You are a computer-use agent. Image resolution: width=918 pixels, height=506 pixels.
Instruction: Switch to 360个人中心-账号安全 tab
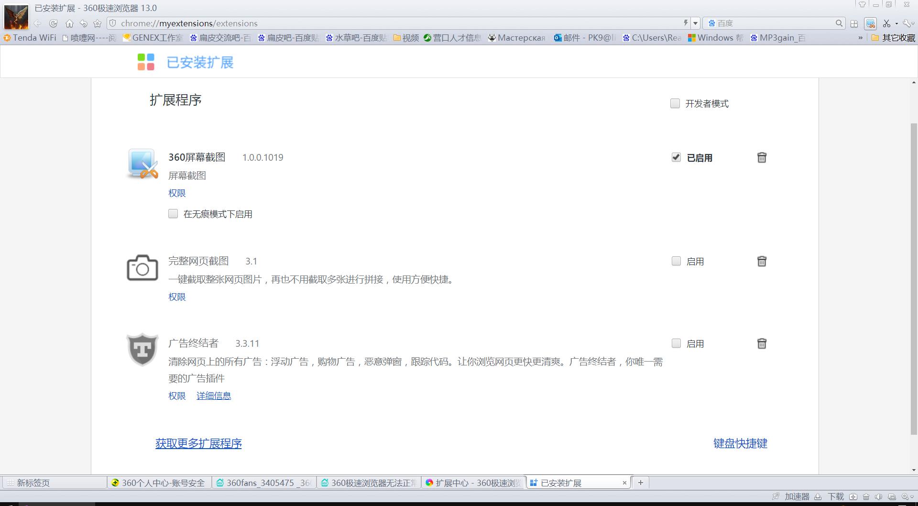pyautogui.click(x=160, y=483)
